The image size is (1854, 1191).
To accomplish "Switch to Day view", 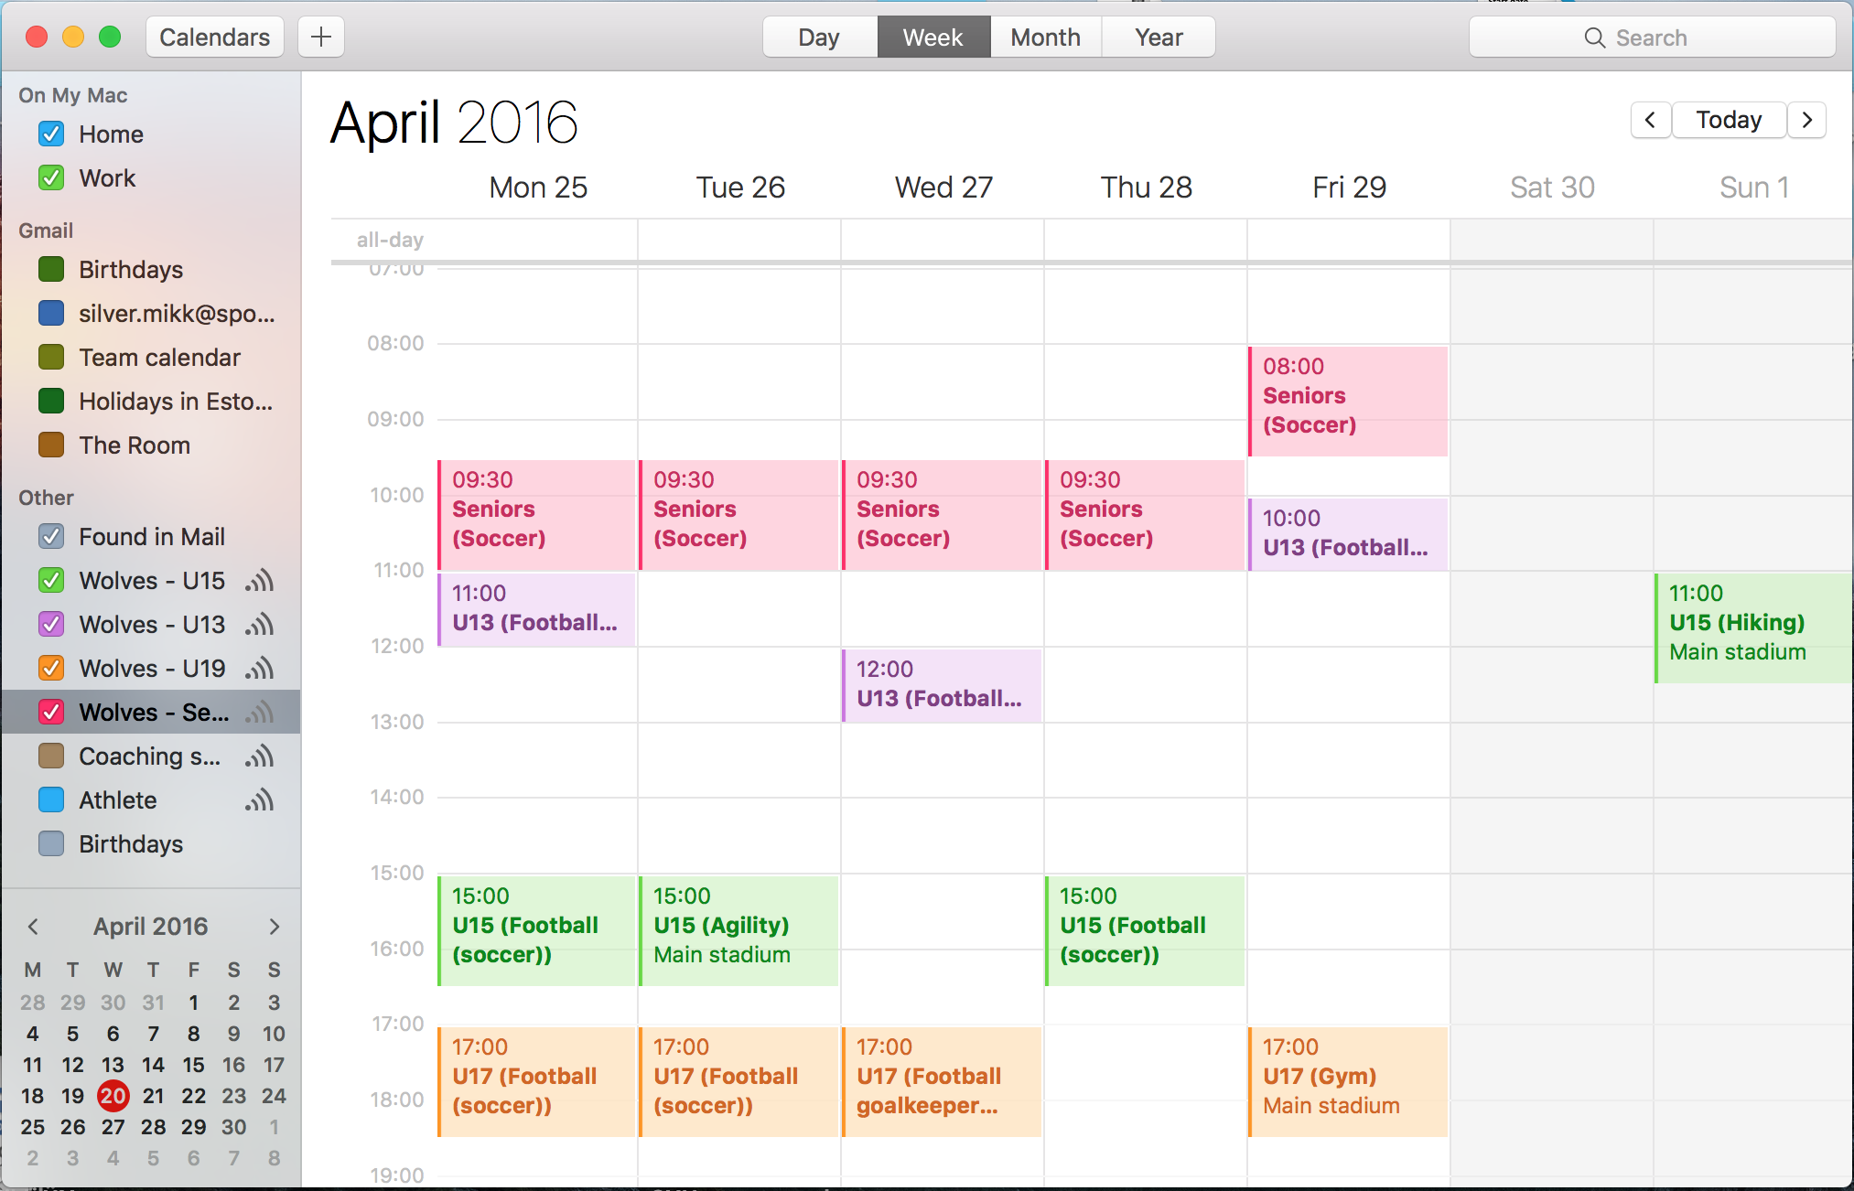I will (x=816, y=37).
